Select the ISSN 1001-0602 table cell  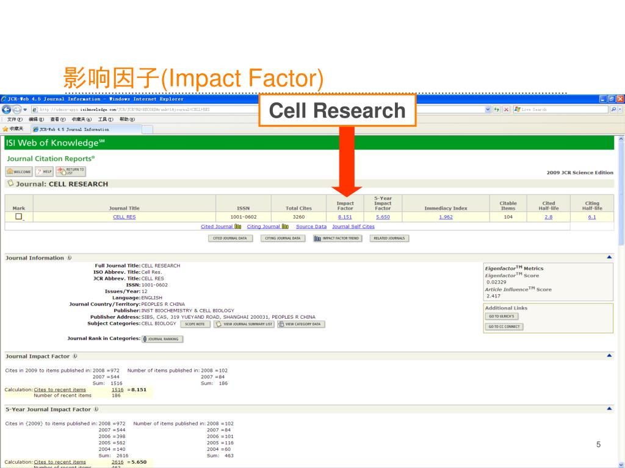pos(243,217)
